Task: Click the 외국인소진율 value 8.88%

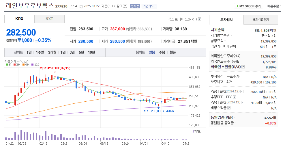Action: pos(271,67)
